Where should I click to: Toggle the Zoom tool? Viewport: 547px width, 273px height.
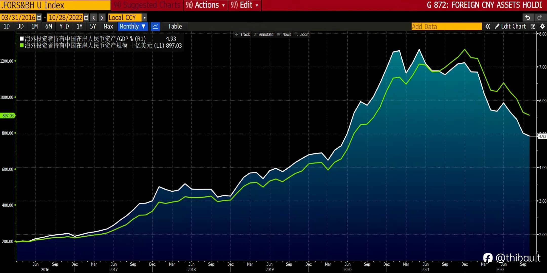[x=302, y=34]
